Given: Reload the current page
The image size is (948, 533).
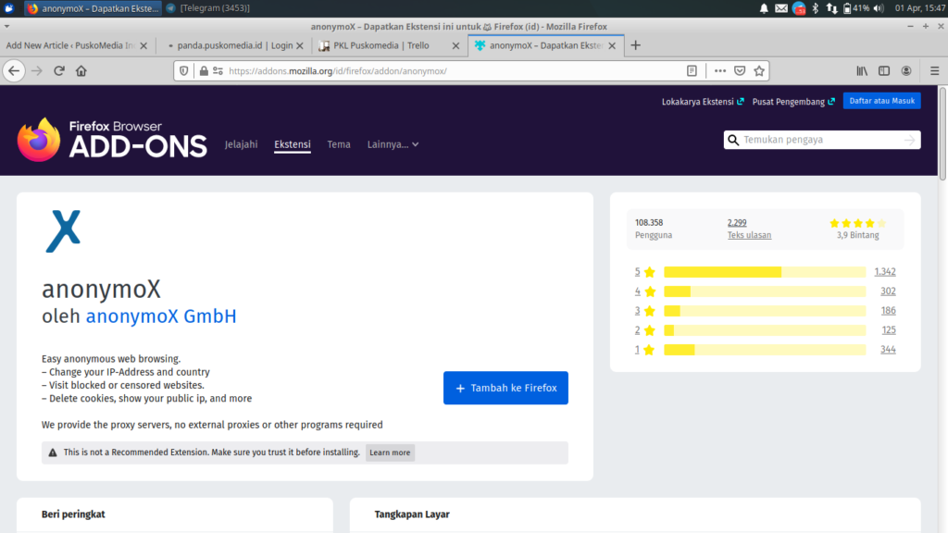Looking at the screenshot, I should (59, 70).
